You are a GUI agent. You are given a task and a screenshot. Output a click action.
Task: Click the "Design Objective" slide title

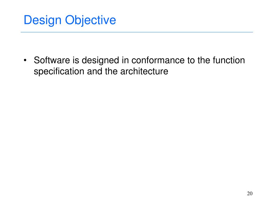70,20
